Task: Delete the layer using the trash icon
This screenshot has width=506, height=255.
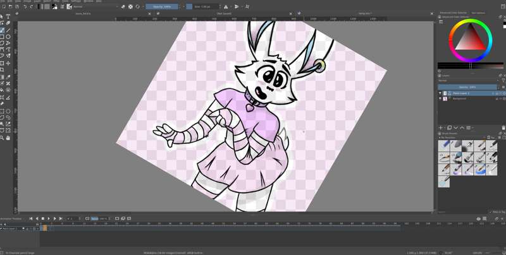Action: pyautogui.click(x=503, y=127)
